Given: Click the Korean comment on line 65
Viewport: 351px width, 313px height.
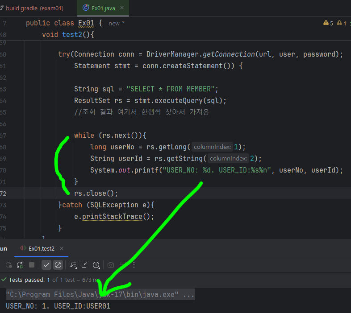Looking at the screenshot, I should pos(142,112).
